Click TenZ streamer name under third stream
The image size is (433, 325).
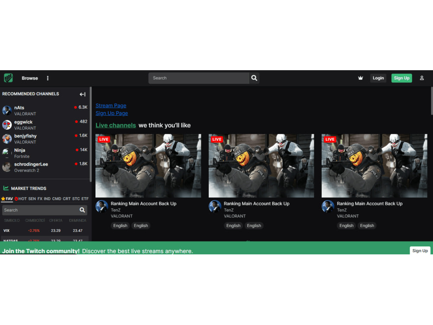tap(342, 210)
